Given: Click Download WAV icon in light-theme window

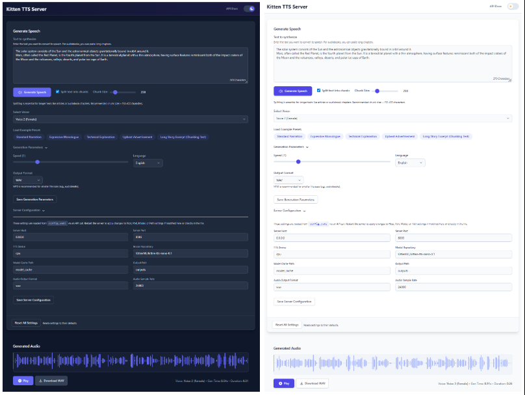Looking at the screenshot, I should click(301, 383).
